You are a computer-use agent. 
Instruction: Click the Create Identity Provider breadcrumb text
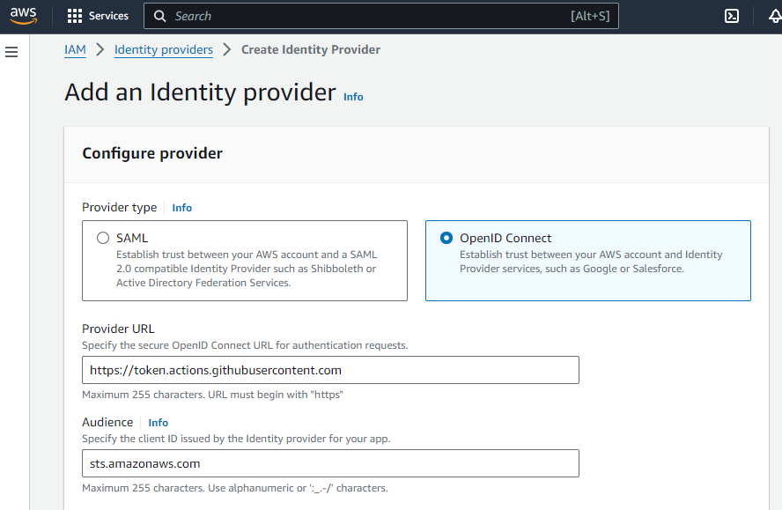pos(311,49)
